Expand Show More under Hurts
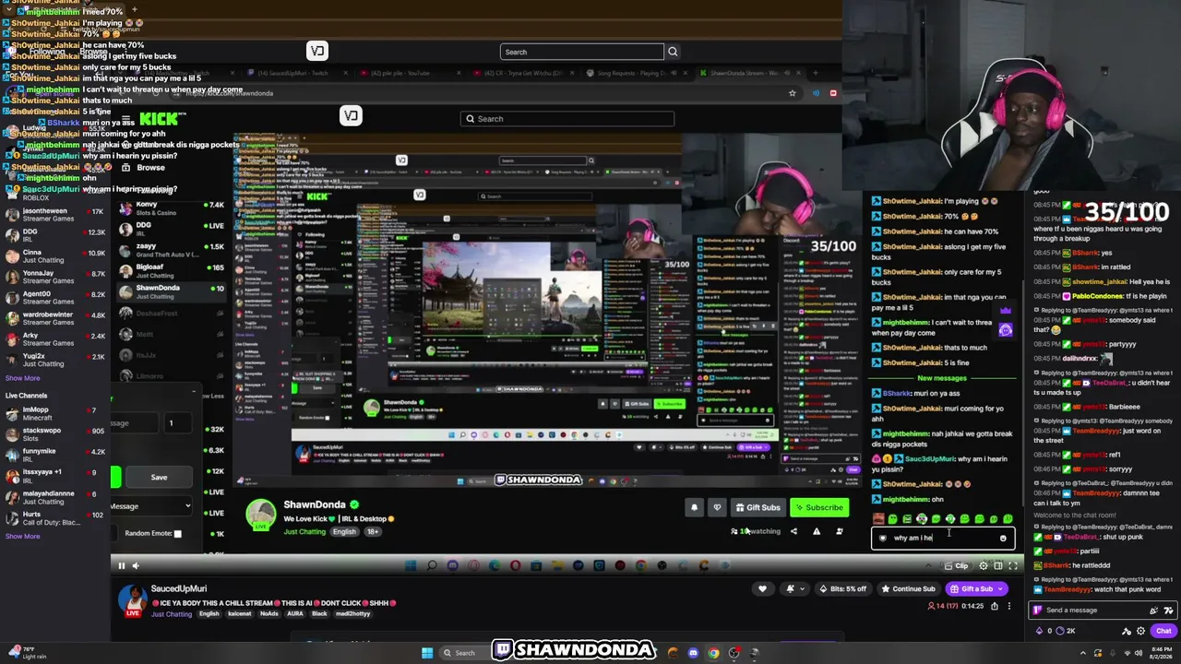The image size is (1181, 664). coord(22,536)
